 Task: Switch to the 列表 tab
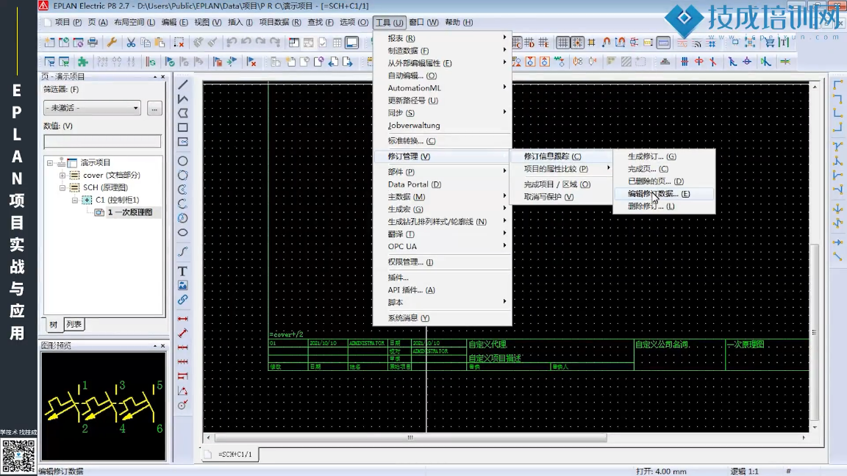tap(74, 325)
